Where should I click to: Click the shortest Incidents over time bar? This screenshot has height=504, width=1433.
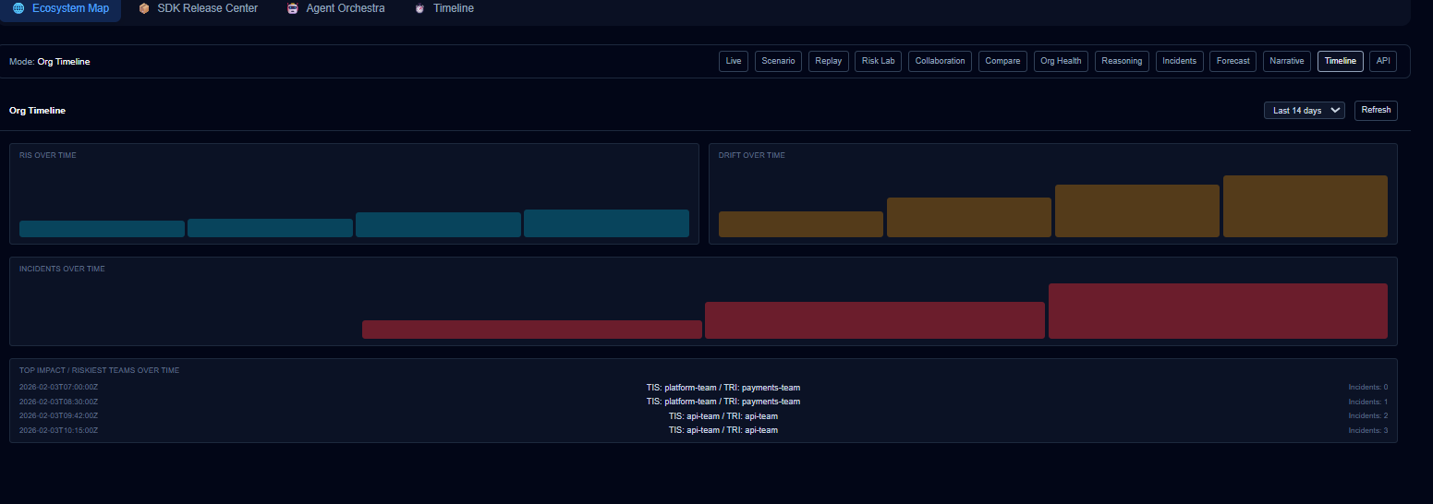(x=532, y=330)
